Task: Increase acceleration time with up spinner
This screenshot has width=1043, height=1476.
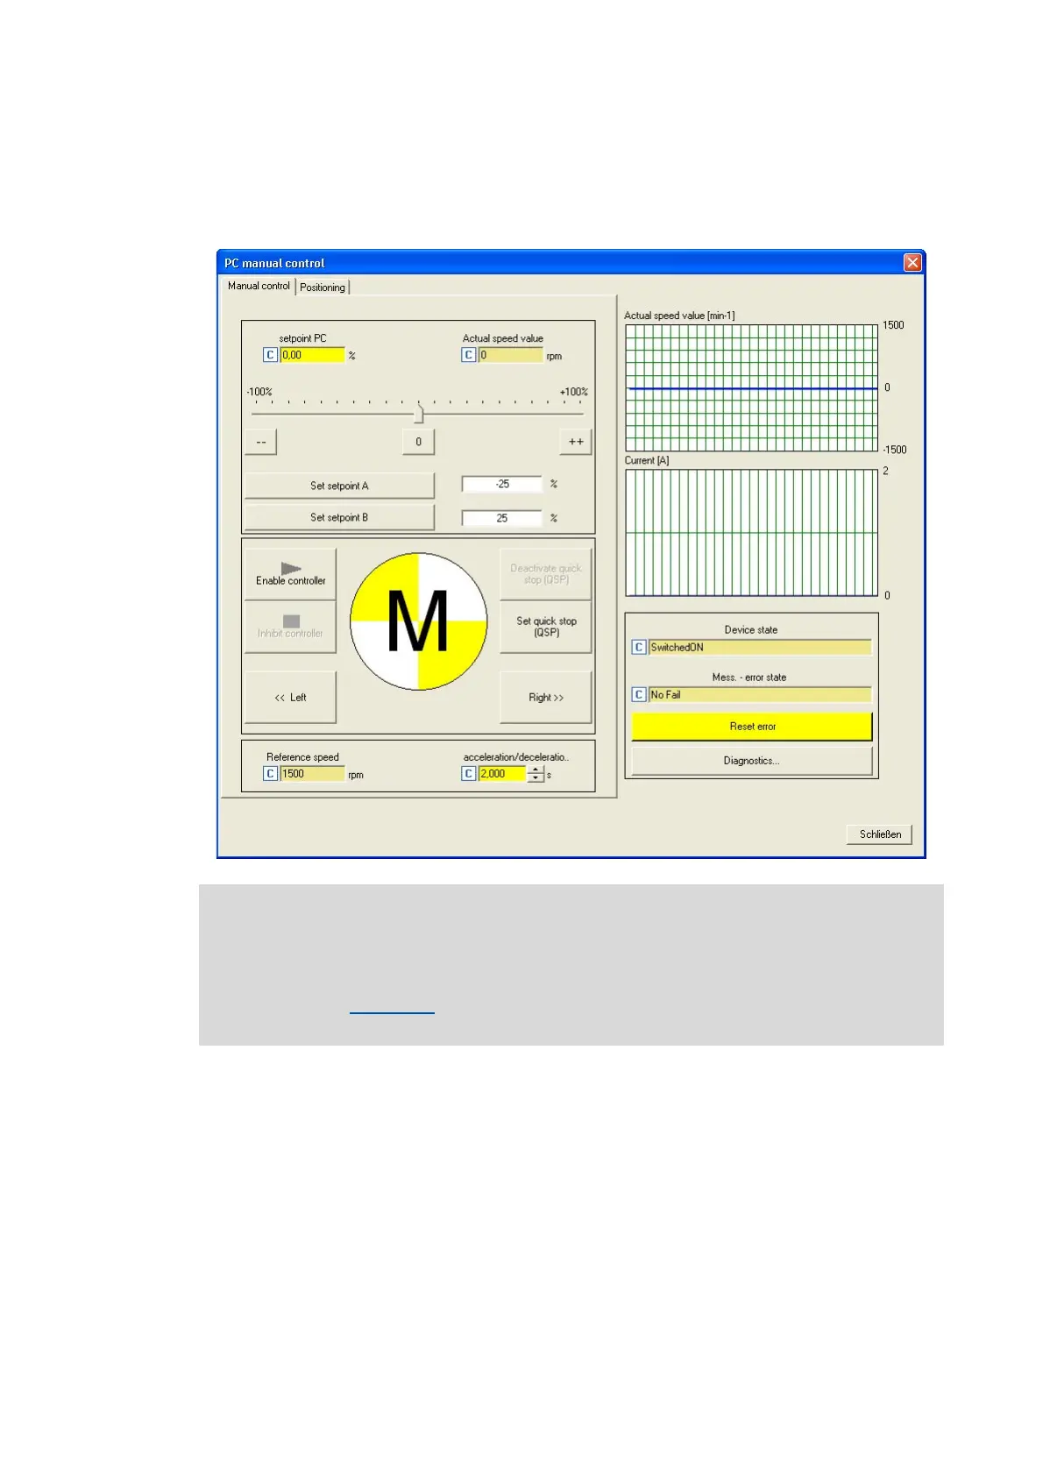Action: tap(536, 770)
